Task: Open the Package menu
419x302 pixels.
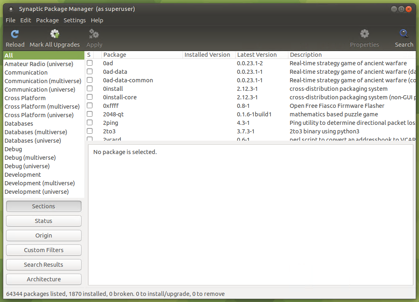Action: coord(47,20)
